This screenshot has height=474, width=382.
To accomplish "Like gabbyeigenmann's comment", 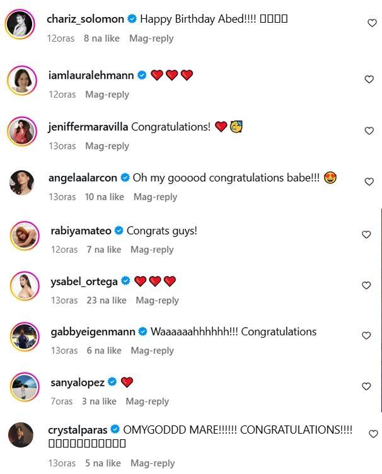I will (366, 336).
